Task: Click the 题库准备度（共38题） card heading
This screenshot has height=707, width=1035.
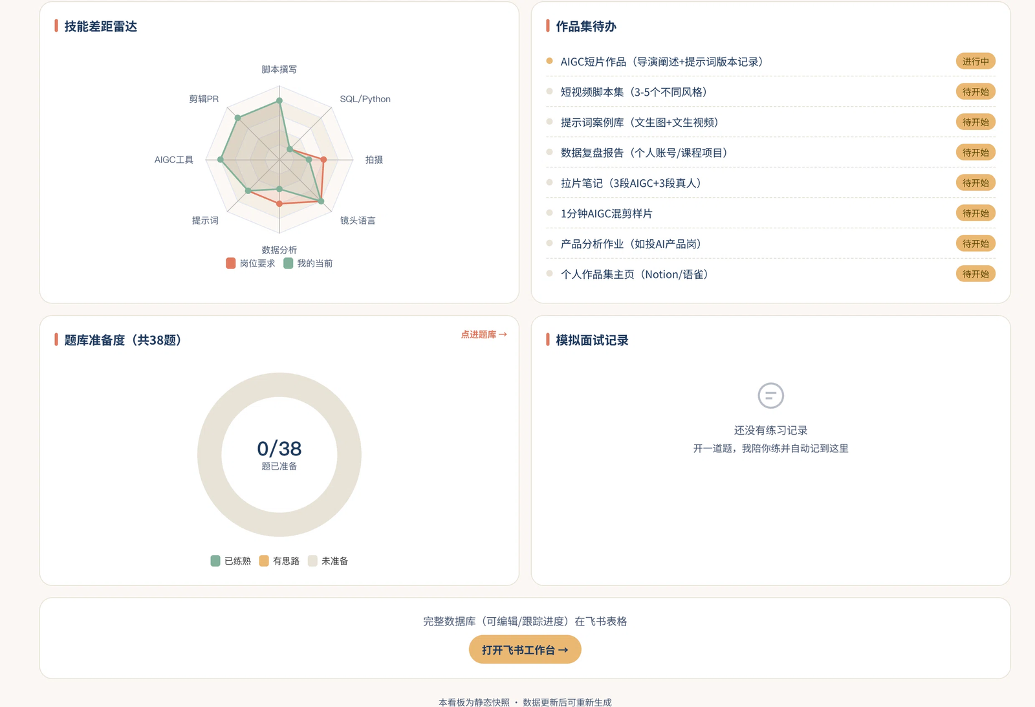Action: [x=123, y=340]
